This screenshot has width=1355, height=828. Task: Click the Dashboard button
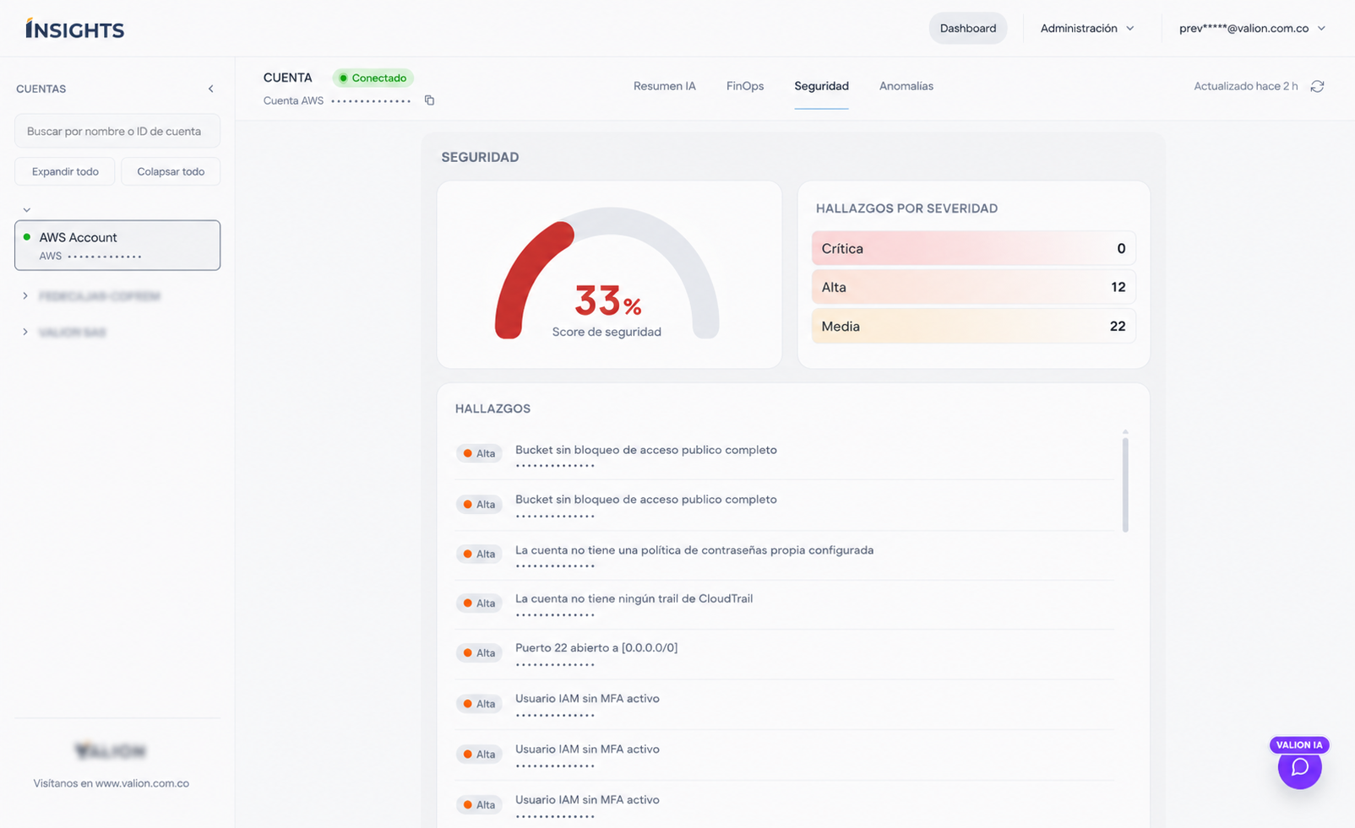(968, 28)
